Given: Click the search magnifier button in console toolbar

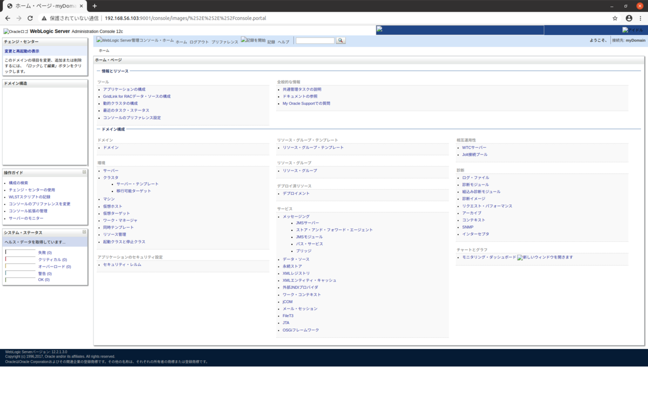Looking at the screenshot, I should coord(341,40).
